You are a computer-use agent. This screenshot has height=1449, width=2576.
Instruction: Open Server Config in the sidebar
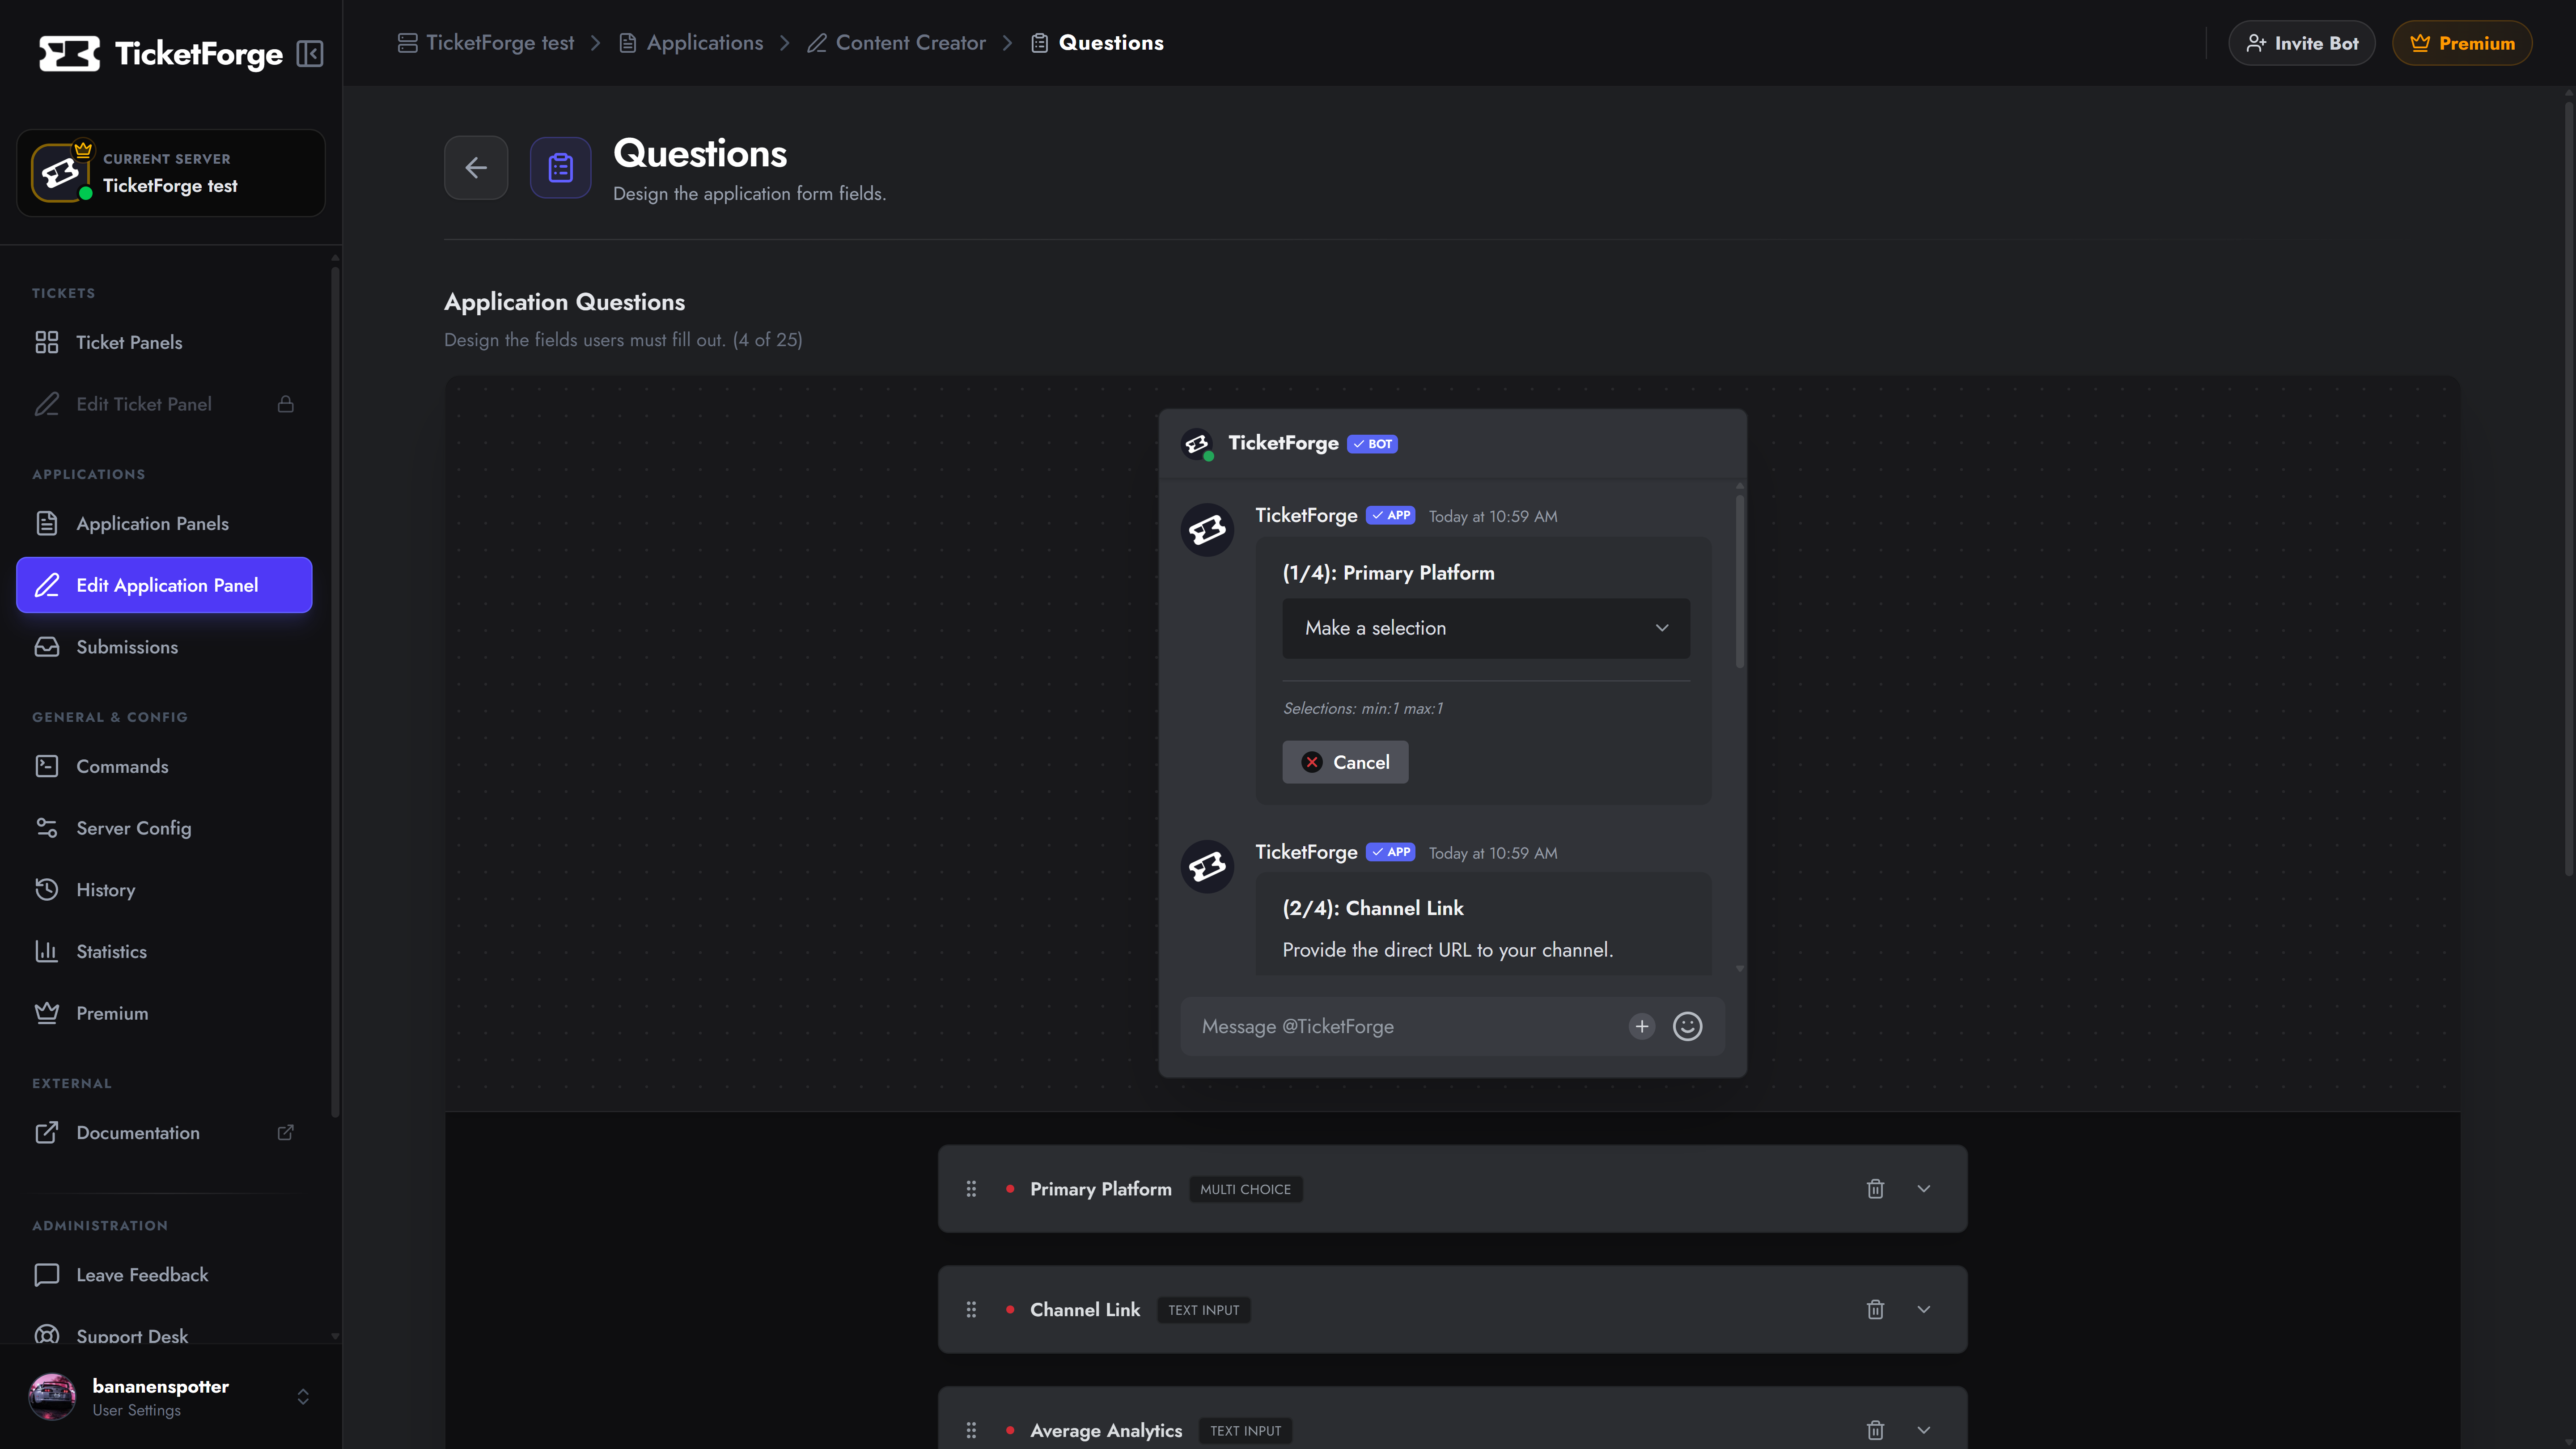[164, 828]
